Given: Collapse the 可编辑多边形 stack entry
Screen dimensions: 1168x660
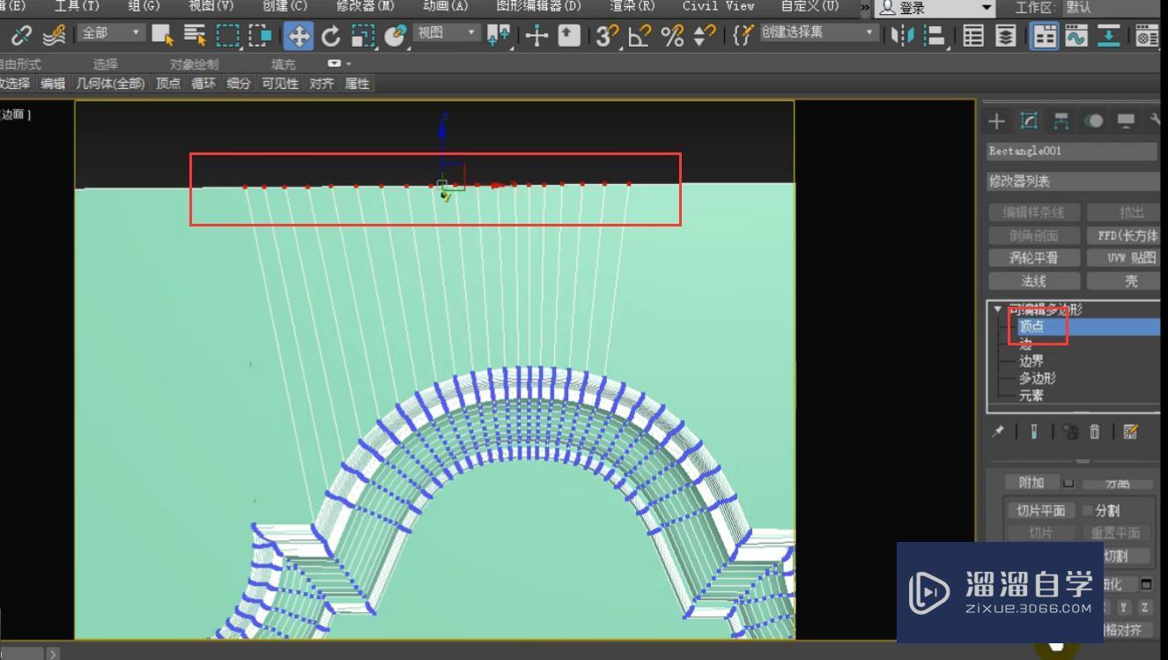Looking at the screenshot, I should point(997,309).
